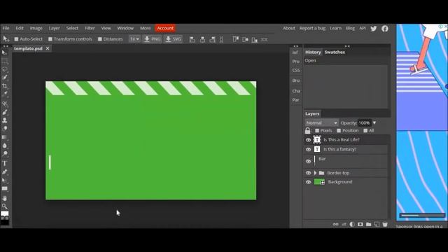Select the Crop tool
The width and height of the screenshot is (448, 252).
tap(4, 85)
